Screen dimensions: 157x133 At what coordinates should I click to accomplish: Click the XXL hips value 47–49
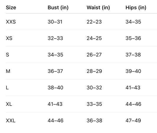[x=133, y=121]
